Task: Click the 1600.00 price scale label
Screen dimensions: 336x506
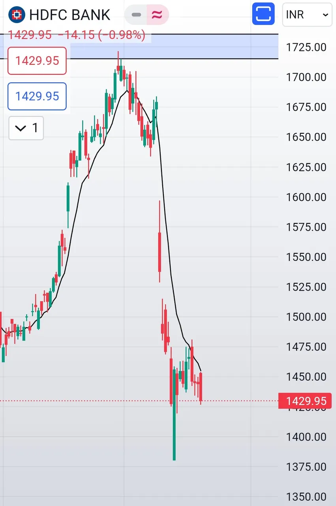Action: click(x=306, y=197)
